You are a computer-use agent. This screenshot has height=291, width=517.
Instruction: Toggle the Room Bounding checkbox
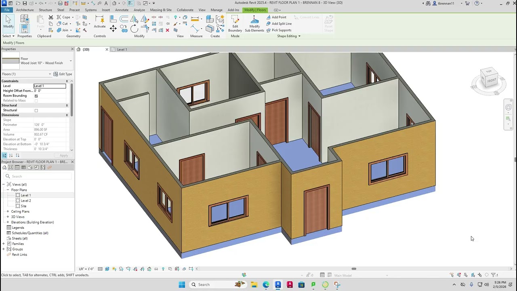(36, 96)
